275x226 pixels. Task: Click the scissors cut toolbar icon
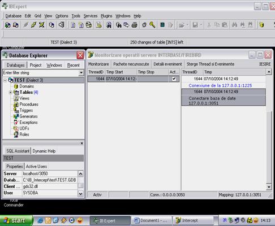[x=209, y=25]
